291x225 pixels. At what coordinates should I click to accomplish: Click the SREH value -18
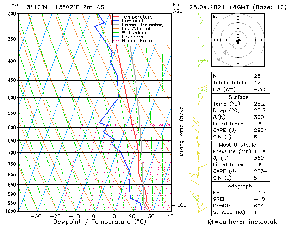click(x=260, y=199)
